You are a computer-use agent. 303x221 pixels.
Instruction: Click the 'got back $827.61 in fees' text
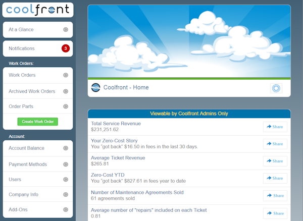138,181
